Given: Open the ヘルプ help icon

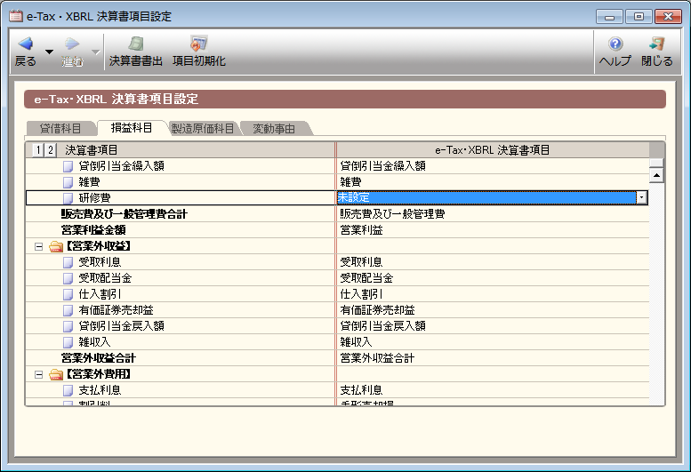Looking at the screenshot, I should point(615,44).
